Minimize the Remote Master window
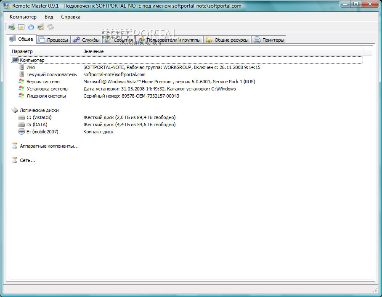Image resolution: width=382 pixels, height=297 pixels. (x=345, y=4)
